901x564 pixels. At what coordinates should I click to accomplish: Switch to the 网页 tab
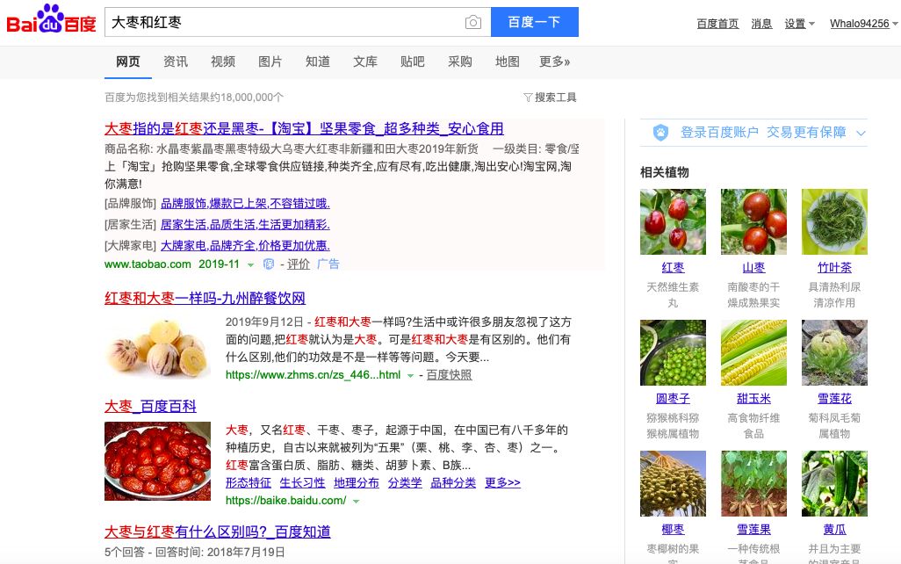click(127, 61)
